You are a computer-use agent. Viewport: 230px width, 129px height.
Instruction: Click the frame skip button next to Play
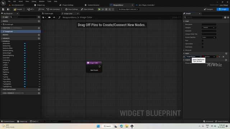pyautogui.click(x=103, y=9)
